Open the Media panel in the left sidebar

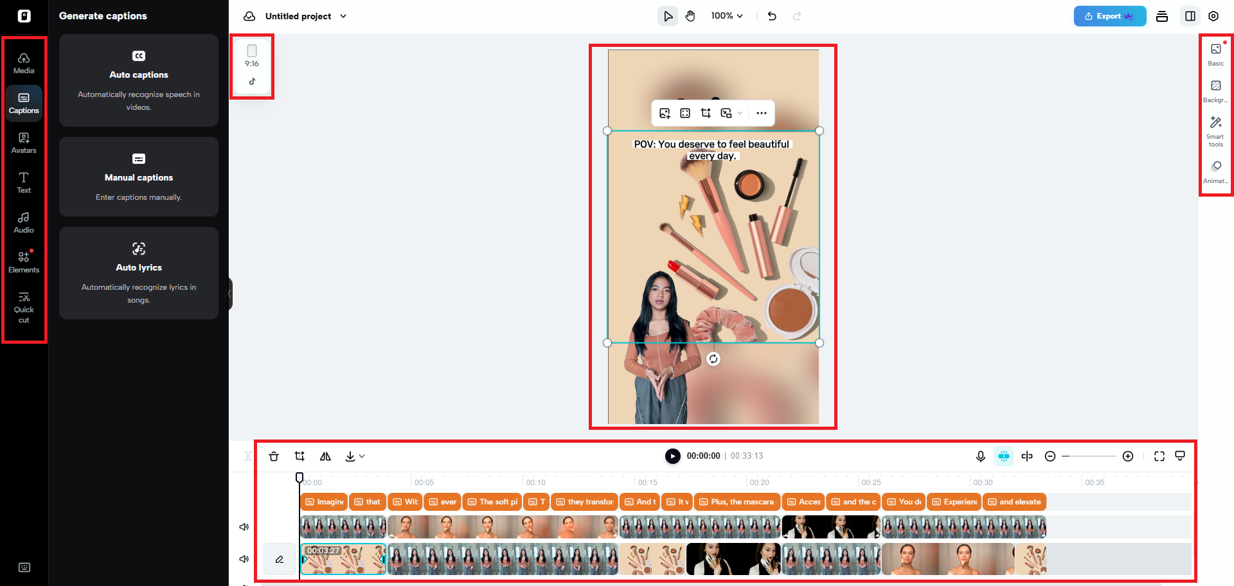click(x=24, y=62)
